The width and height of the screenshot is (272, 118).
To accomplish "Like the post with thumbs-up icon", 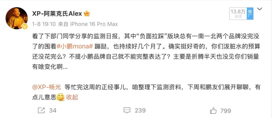I will [213, 110].
